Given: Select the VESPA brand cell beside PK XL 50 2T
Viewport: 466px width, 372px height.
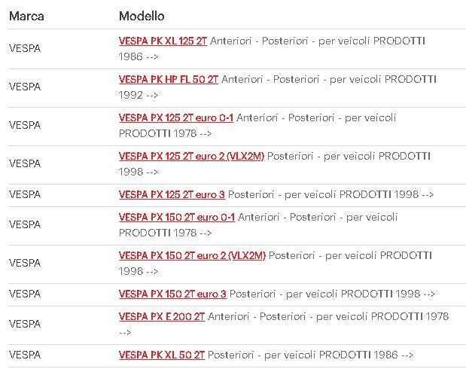Looking at the screenshot, I should [25, 355].
